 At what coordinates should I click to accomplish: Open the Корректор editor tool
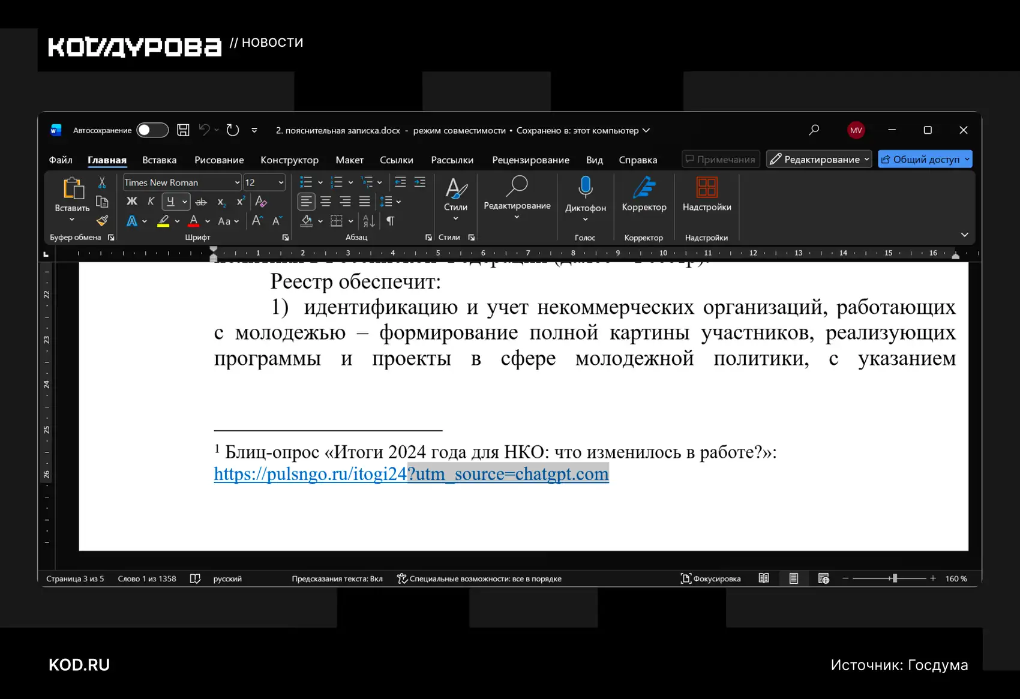pos(644,194)
